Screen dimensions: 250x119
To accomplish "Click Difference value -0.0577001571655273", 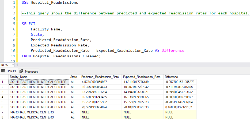I will click(x=180, y=82).
